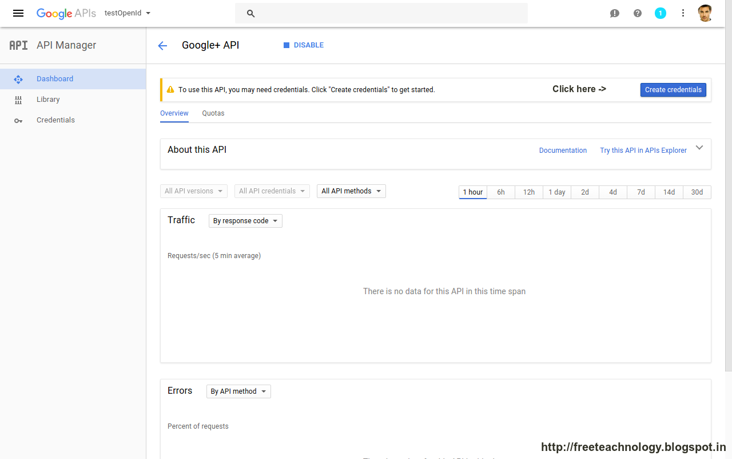This screenshot has width=732, height=459.
Task: Open the hamburger navigation menu
Action: [18, 13]
